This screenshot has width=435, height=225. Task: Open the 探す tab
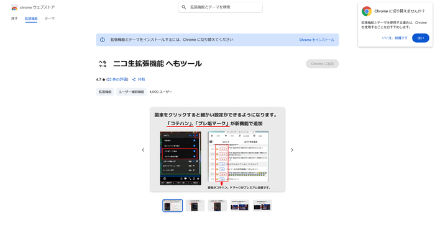pyautogui.click(x=14, y=19)
